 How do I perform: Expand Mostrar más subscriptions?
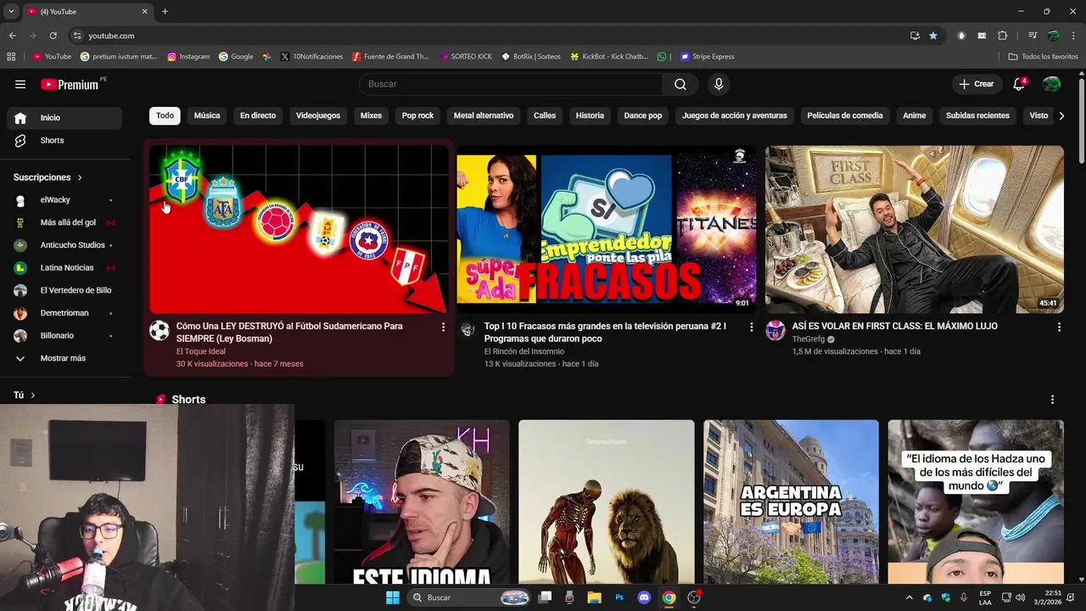coord(64,358)
